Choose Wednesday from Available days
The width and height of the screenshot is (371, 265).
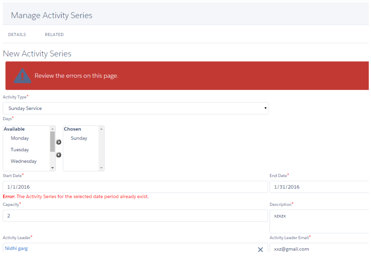(x=24, y=161)
